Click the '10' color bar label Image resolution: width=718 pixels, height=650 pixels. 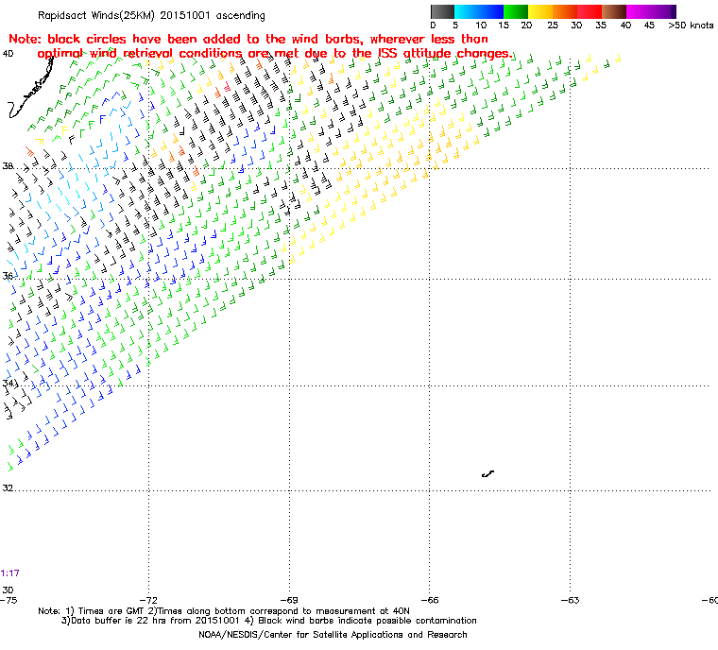480,26
